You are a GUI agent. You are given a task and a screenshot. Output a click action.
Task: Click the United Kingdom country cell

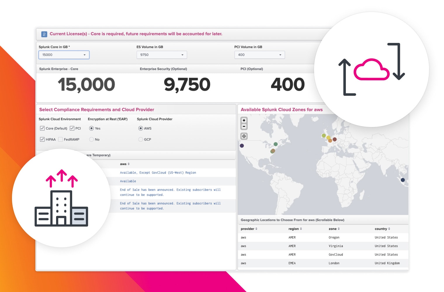[x=387, y=263]
